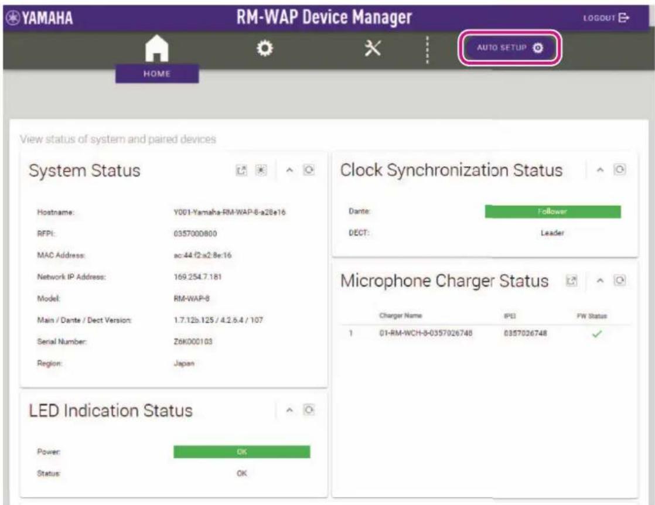This screenshot has height=505, width=655.
Task: Click the LED Status OK text
Action: pos(242,473)
